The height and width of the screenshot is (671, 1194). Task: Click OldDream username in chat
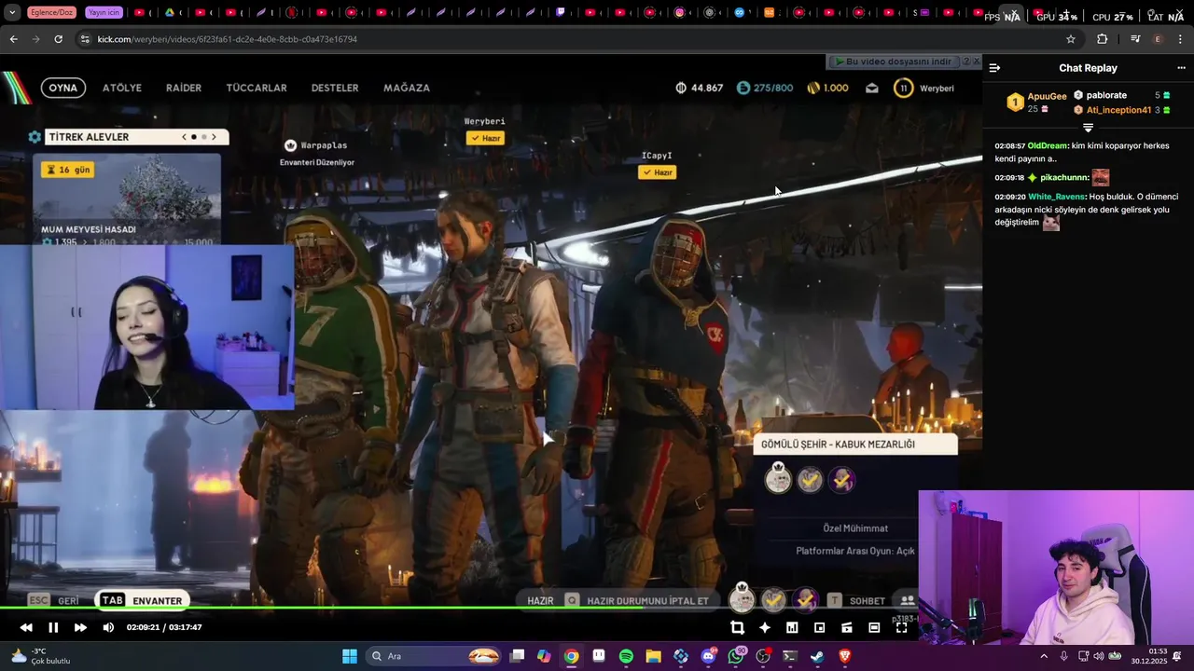coord(1047,146)
